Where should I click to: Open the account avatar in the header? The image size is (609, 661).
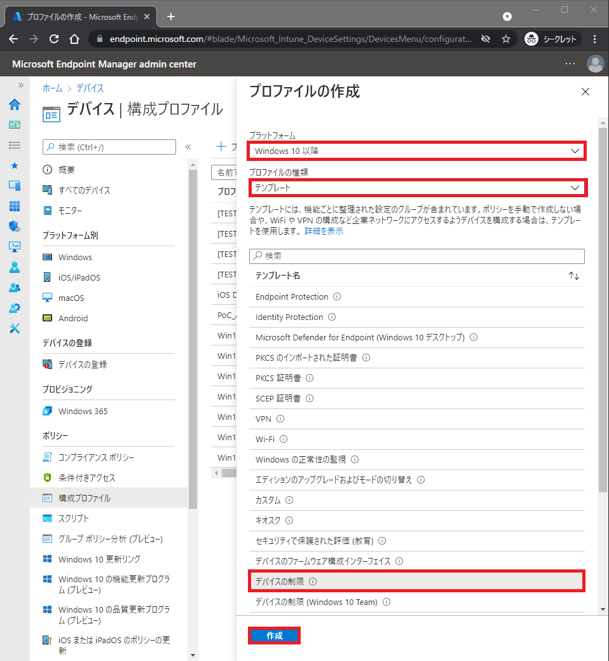tap(595, 64)
